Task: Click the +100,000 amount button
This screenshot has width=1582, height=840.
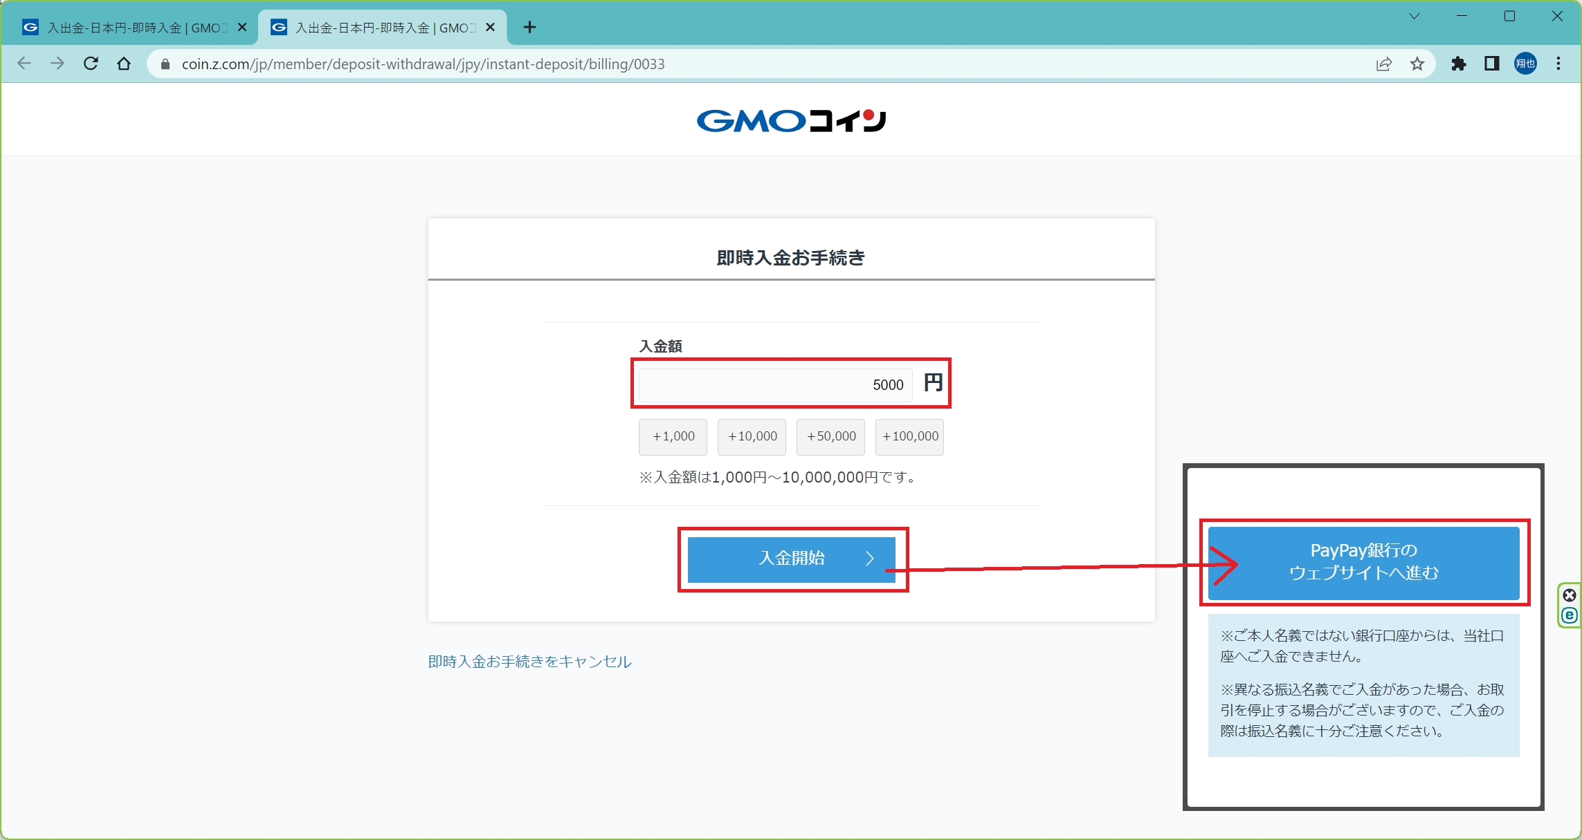Action: 909,437
